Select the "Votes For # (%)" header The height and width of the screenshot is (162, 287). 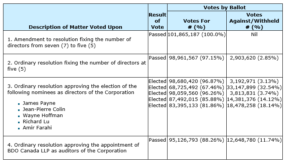tap(196, 24)
